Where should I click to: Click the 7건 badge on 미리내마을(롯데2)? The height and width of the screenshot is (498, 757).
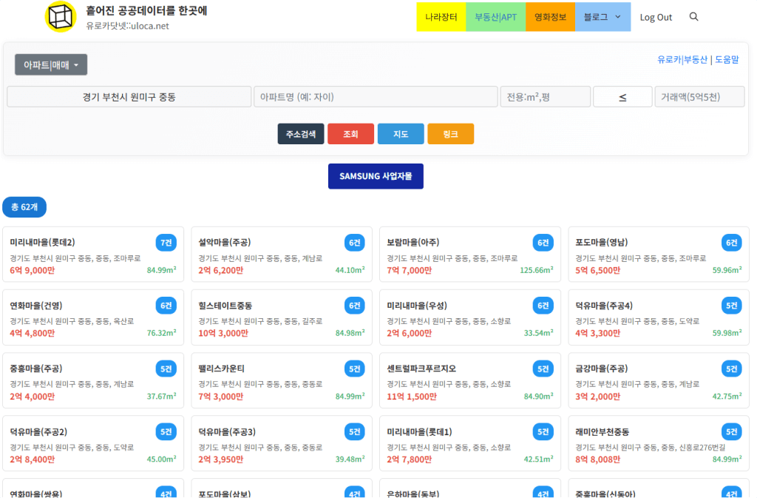tap(166, 243)
